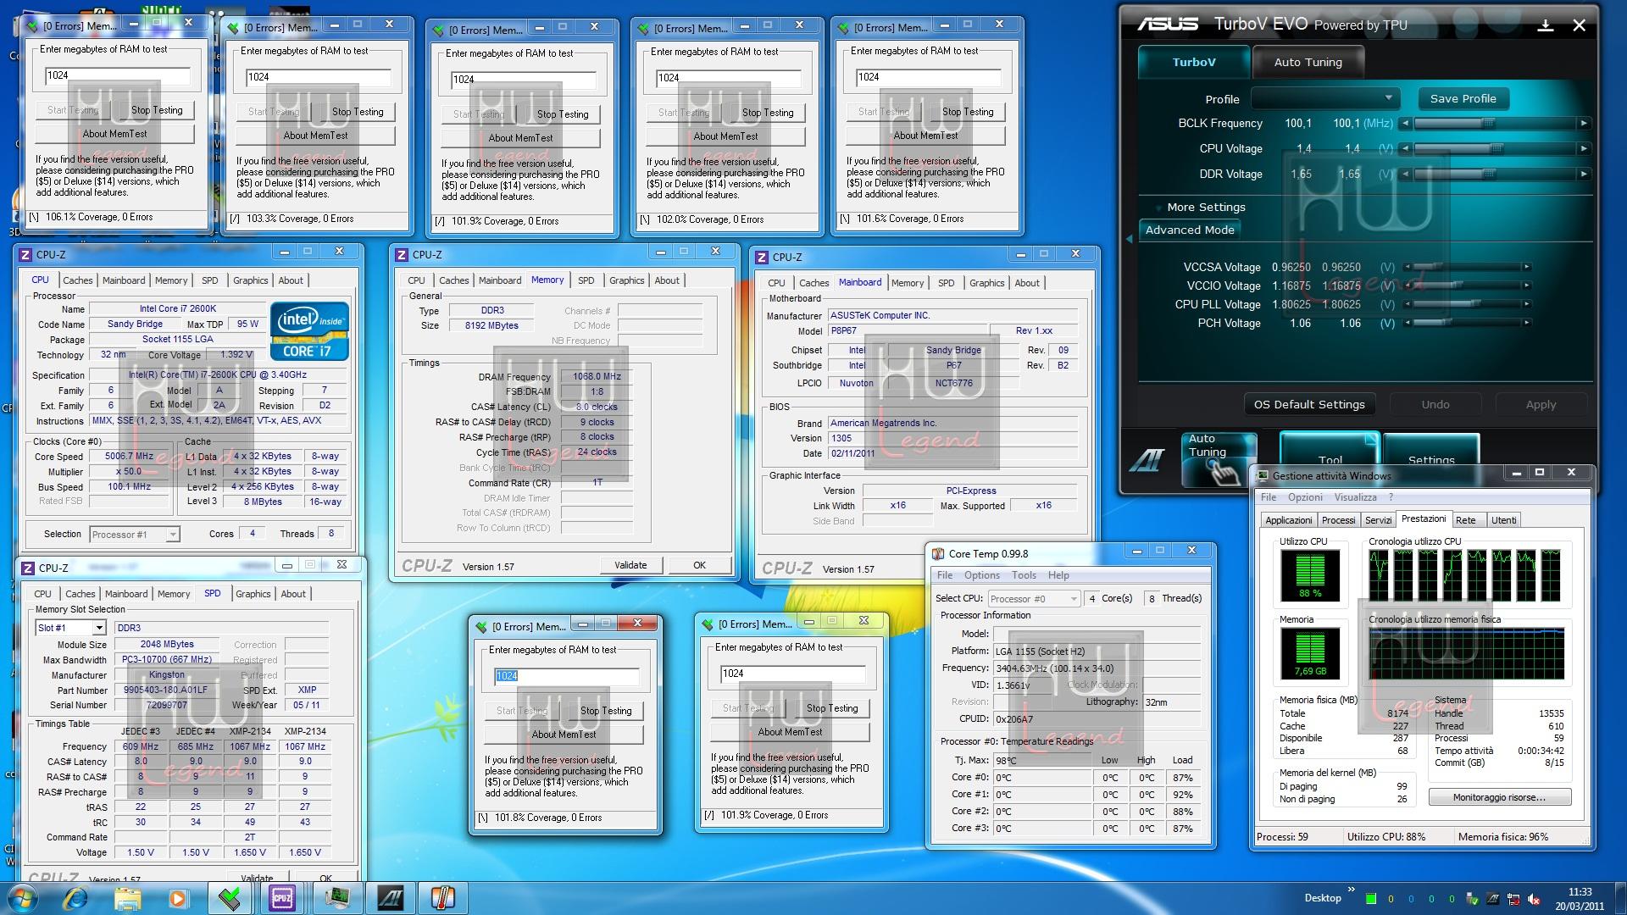
Task: Click RAM megabytes field in 103.3% MemTest
Action: [318, 77]
